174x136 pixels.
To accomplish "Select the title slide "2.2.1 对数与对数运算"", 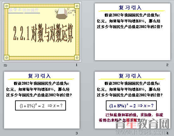I will click(42, 32).
